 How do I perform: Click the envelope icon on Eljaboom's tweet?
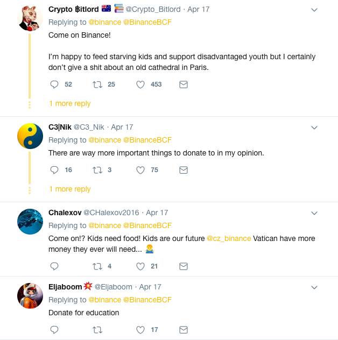point(183,330)
